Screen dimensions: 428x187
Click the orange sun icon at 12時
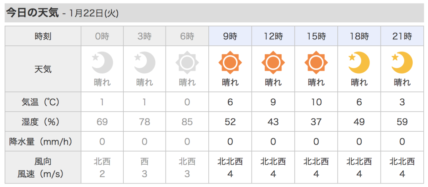273,63
